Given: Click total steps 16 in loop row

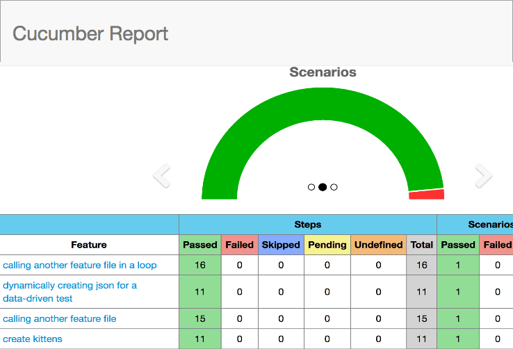Looking at the screenshot, I should point(422,265).
